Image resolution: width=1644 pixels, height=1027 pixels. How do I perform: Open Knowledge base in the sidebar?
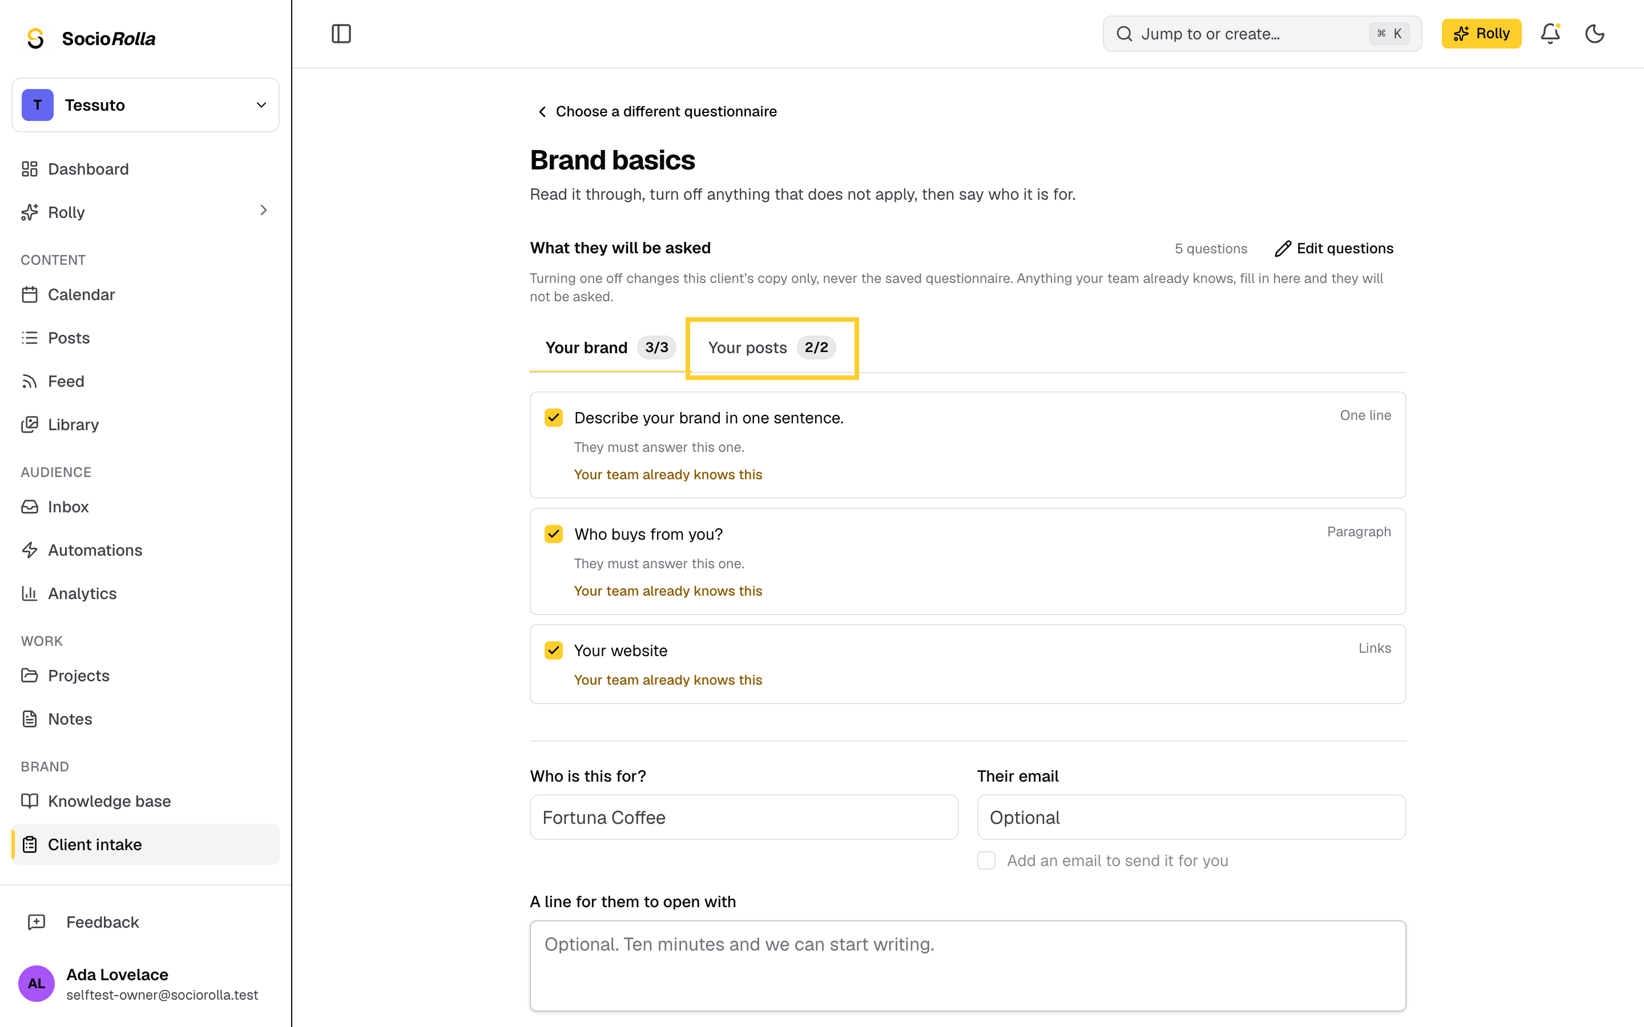146,801
